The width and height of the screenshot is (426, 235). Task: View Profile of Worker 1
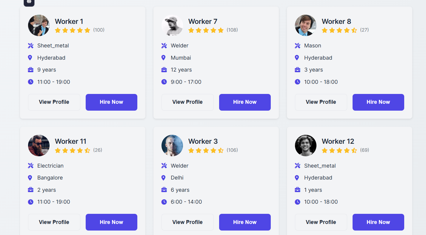click(x=54, y=102)
